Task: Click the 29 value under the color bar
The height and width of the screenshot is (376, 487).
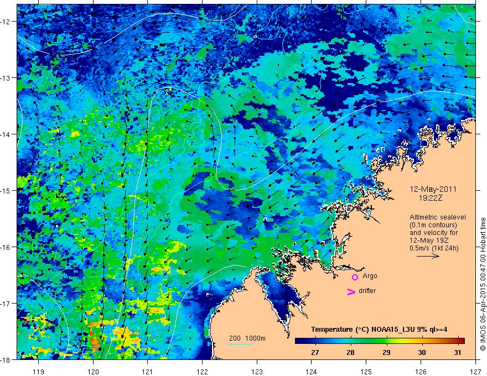Action: [386, 352]
